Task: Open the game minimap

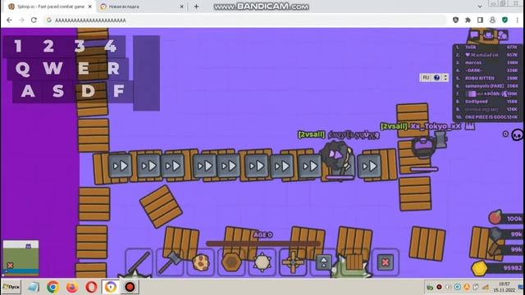Action: [21, 257]
